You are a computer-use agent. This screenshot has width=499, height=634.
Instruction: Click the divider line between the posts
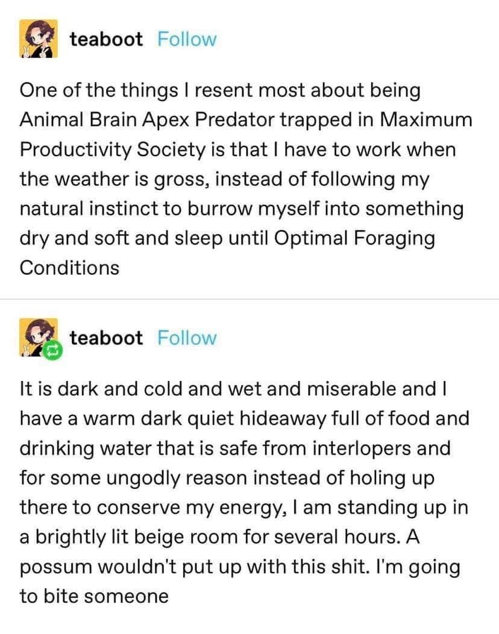pos(249,299)
